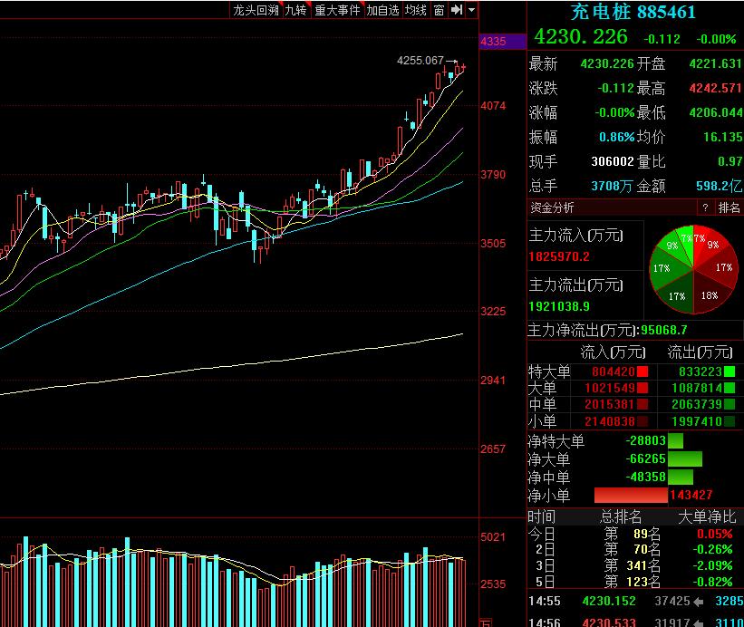This screenshot has height=627, width=744.
Task: Click the 充电桩 885461 title
Action: (633, 12)
